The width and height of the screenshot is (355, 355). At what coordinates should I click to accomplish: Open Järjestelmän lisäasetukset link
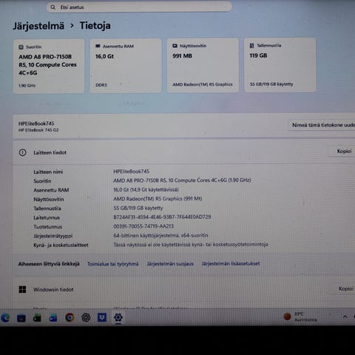(231, 263)
